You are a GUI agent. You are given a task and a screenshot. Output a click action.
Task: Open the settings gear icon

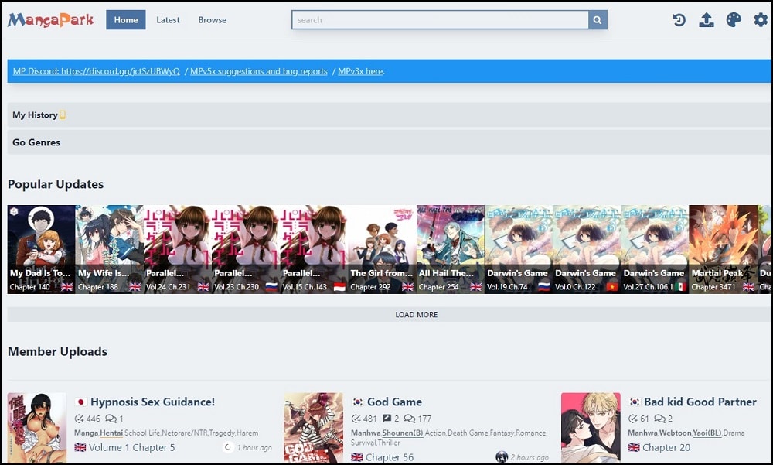pyautogui.click(x=761, y=20)
